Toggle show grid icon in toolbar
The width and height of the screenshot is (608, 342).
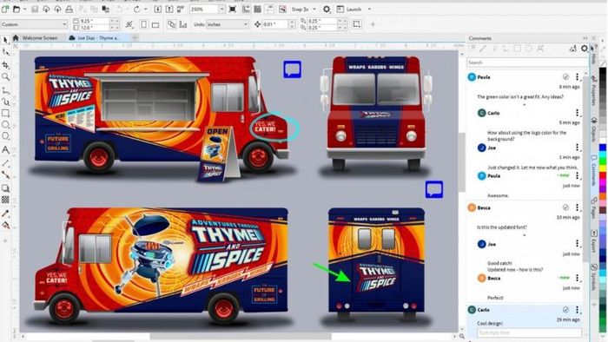[257, 9]
